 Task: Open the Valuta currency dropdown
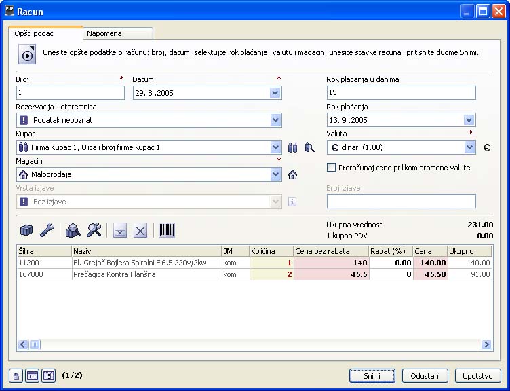(x=469, y=147)
